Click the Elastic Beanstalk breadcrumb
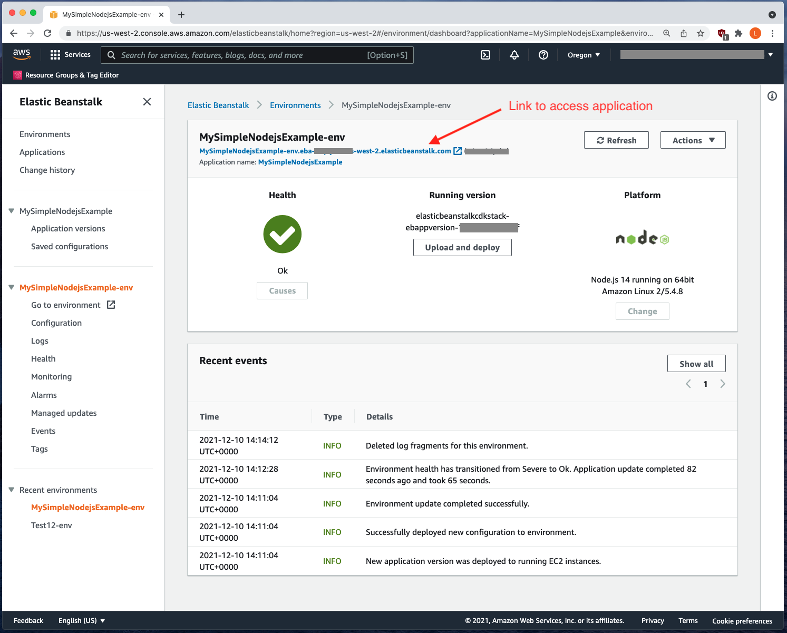The image size is (787, 633). pyautogui.click(x=218, y=105)
